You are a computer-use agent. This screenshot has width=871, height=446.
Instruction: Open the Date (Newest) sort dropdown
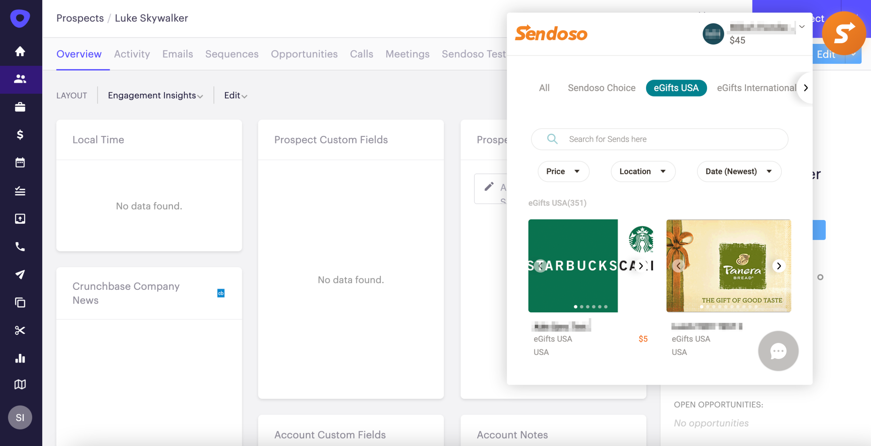click(x=739, y=171)
